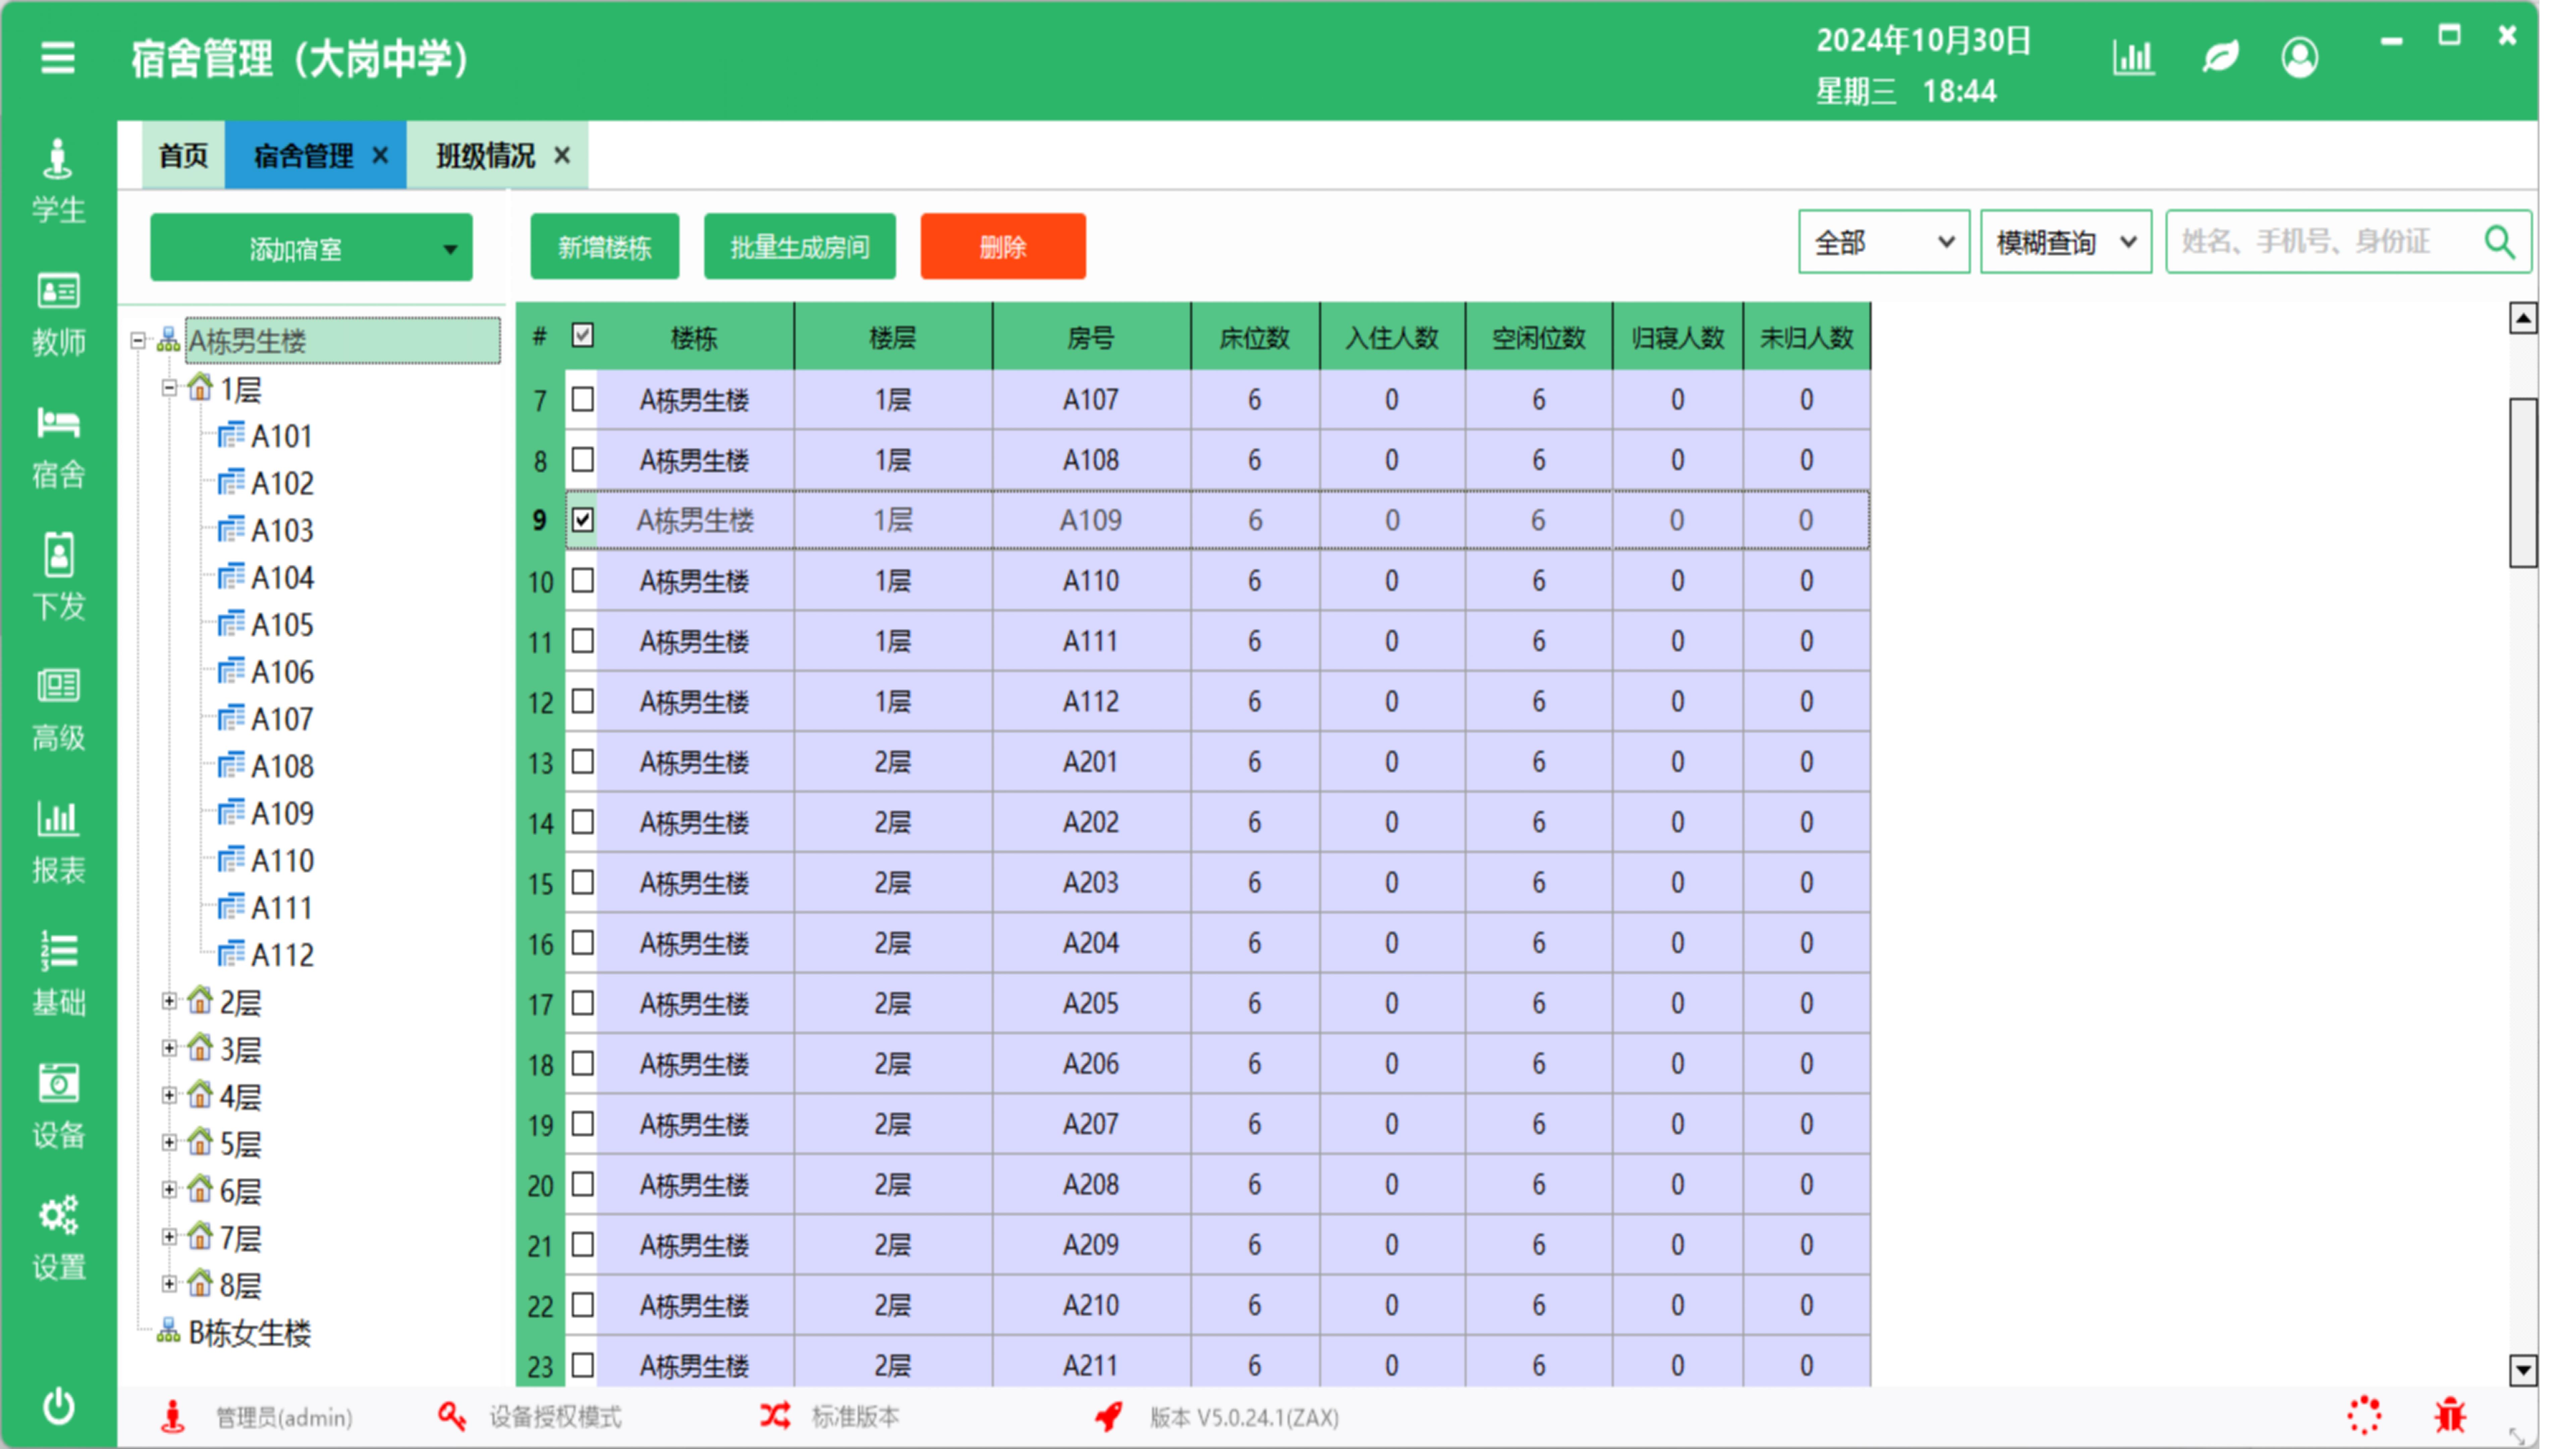Switch to the 首页 tab
Screen dimensions: 2576x1449
[x=183, y=155]
